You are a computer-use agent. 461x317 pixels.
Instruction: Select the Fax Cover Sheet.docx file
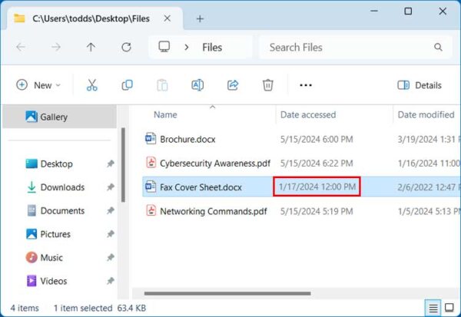tap(201, 187)
